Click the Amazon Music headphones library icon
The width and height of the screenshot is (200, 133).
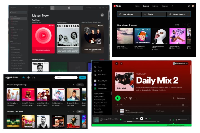(x=33, y=78)
